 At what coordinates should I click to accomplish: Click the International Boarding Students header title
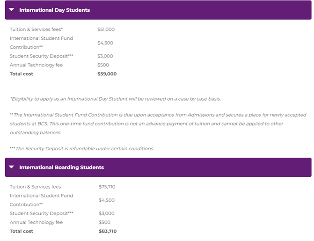point(61,167)
